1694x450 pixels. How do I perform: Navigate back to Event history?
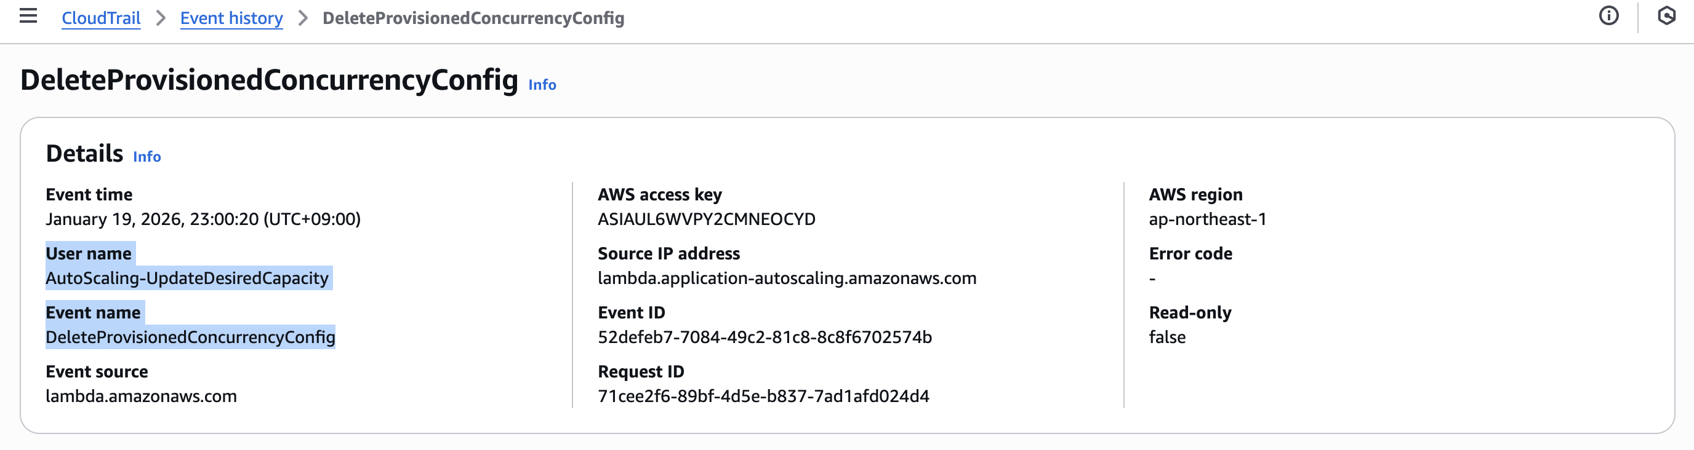coord(231,18)
